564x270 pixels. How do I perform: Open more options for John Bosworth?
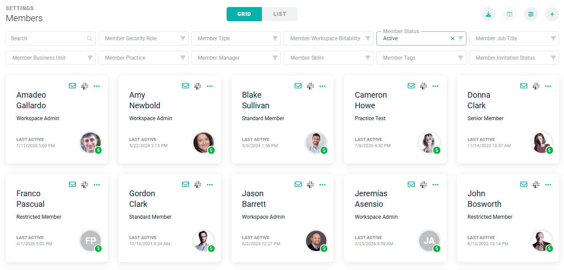(548, 185)
